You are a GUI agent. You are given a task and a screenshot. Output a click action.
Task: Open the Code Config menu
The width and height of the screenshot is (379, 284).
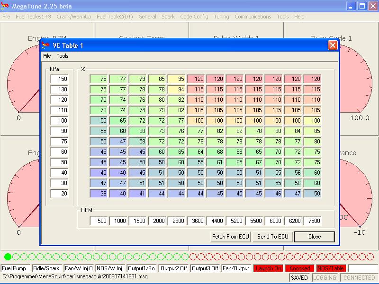pyautogui.click(x=194, y=17)
